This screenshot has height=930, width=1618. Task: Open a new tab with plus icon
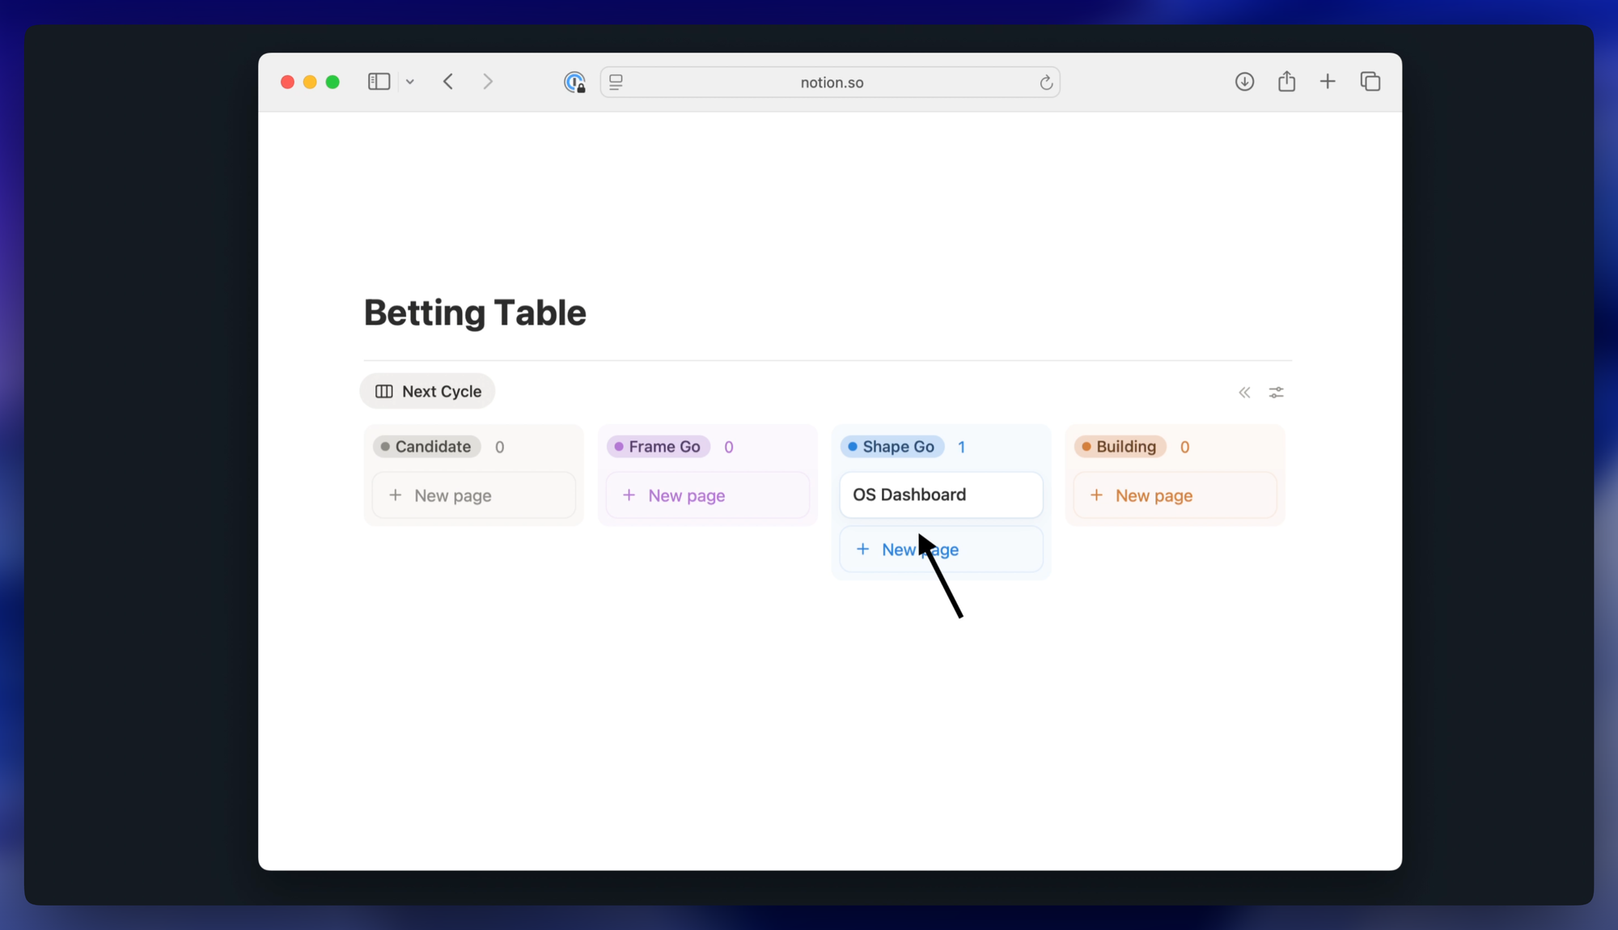point(1328,82)
